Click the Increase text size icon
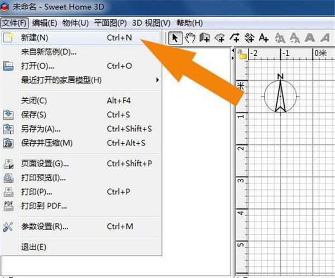335x278 pixels. click(280, 38)
